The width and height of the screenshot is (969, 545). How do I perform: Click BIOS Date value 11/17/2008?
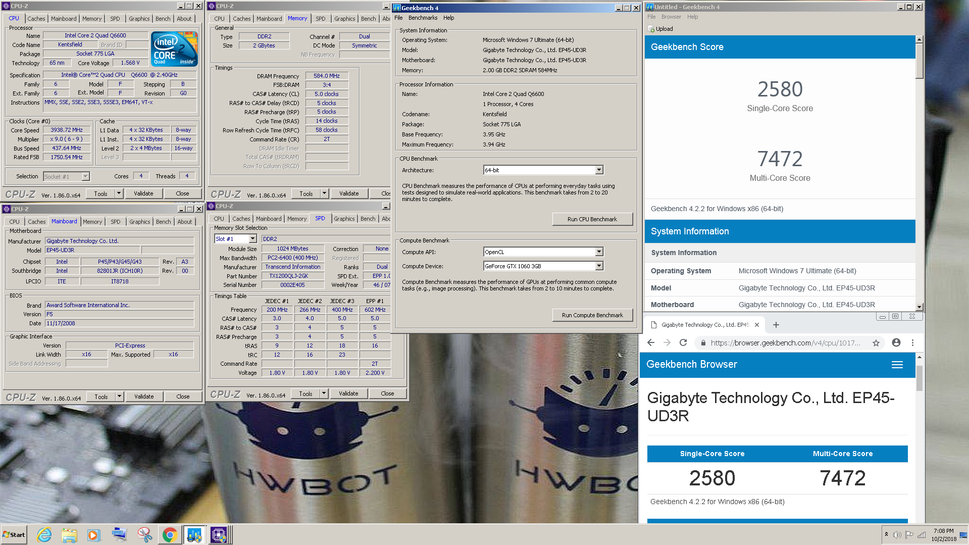pos(120,323)
